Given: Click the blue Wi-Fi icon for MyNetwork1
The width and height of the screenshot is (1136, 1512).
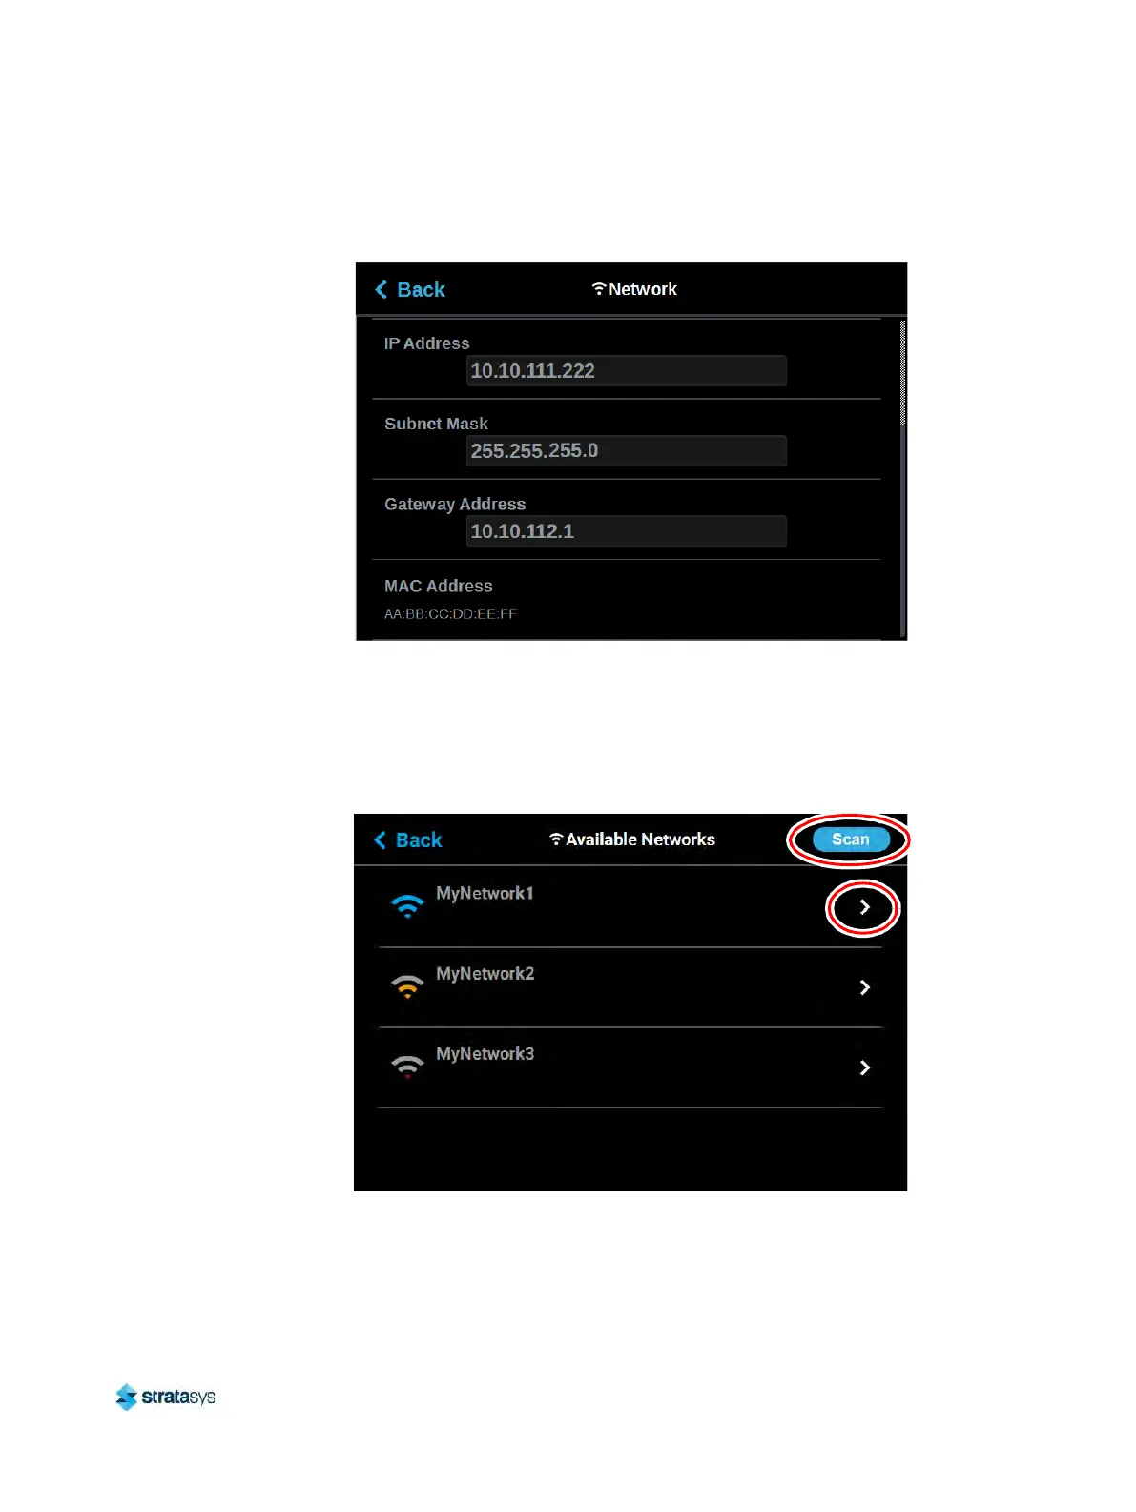Looking at the screenshot, I should tap(407, 906).
